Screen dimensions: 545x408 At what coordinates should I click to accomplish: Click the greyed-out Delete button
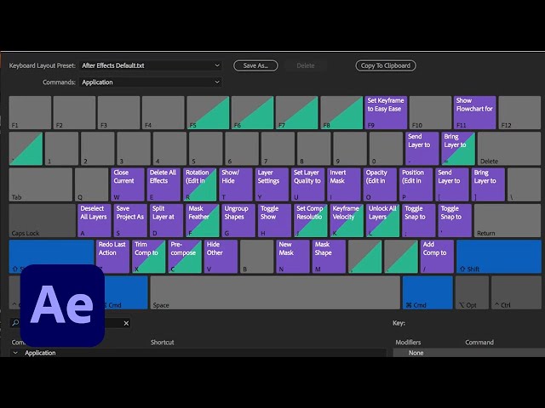coord(306,65)
